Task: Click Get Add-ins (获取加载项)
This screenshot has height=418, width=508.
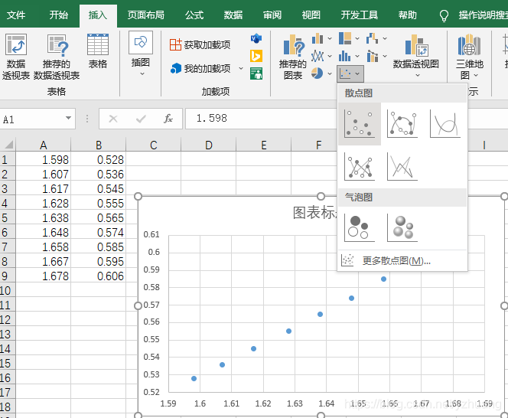Action: 200,44
